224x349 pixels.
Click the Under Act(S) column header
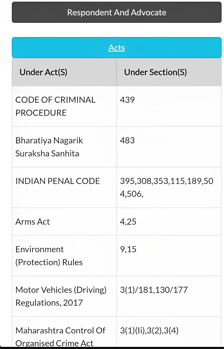[43, 72]
